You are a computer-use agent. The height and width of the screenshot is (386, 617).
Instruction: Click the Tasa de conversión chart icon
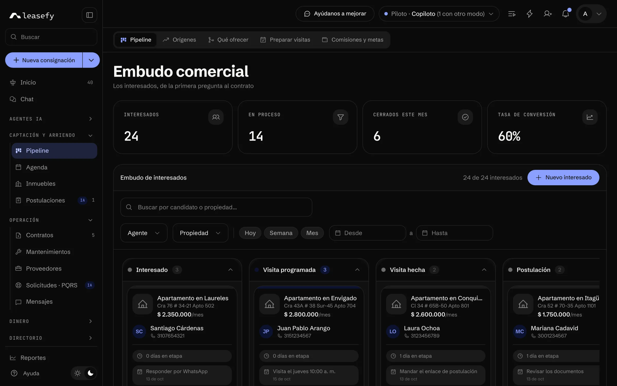590,117
